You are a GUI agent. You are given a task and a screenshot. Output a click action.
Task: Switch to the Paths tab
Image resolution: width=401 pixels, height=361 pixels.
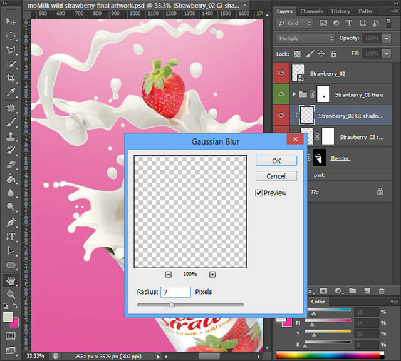[x=365, y=11]
